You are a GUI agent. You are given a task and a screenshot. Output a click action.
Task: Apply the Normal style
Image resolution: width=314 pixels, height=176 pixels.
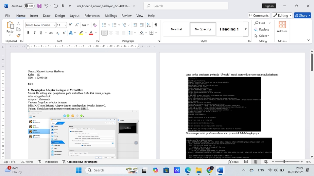point(176,29)
